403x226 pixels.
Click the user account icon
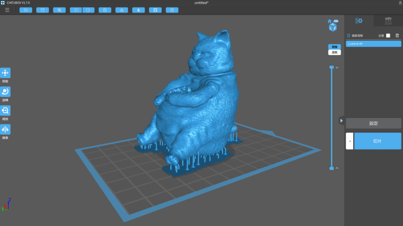400,3
